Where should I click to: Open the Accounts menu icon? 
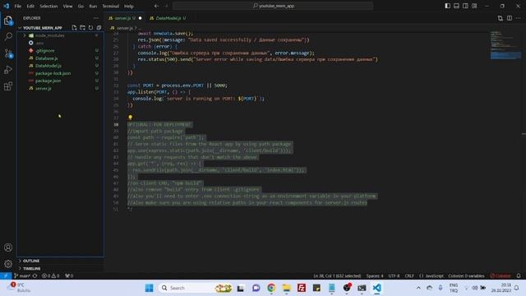pos(8,247)
